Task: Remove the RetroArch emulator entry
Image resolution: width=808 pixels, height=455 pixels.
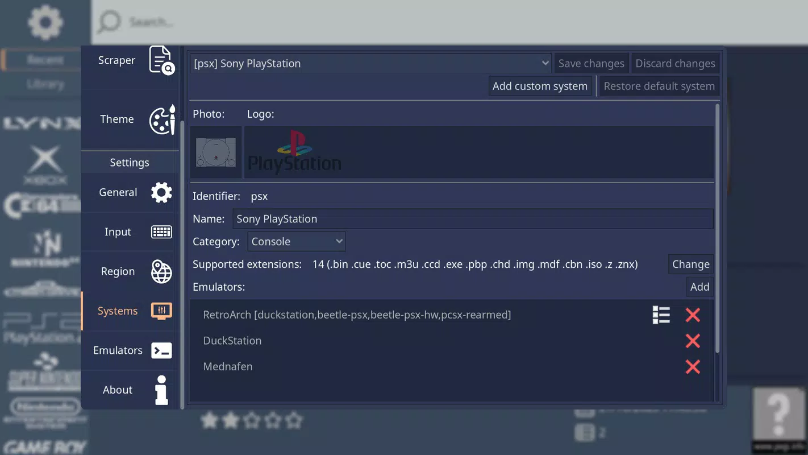Action: 693,315
